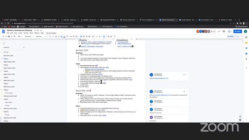Toggle the numbered list button
The height and width of the screenshot is (140, 249).
pos(104,37)
